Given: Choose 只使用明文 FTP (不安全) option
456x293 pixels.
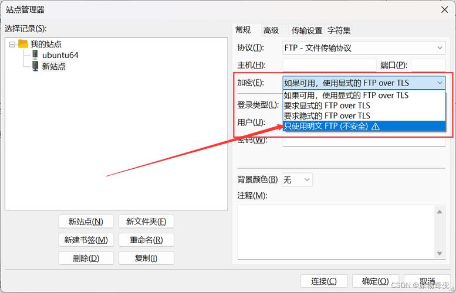Looking at the screenshot, I should 364,126.
